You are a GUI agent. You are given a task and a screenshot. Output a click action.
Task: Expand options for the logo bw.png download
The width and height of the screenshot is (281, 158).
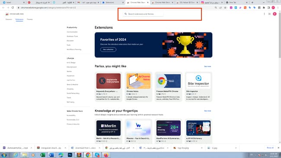click(x=201, y=148)
